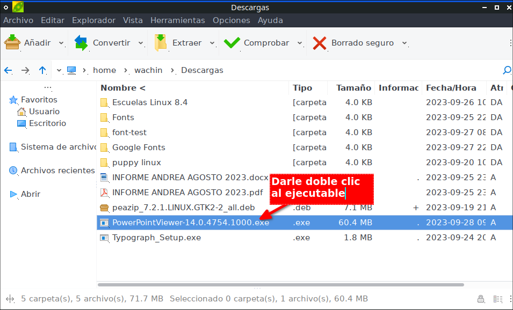This screenshot has width=513, height=310.
Task: Click the Favoritos star icon
Action: [13, 100]
